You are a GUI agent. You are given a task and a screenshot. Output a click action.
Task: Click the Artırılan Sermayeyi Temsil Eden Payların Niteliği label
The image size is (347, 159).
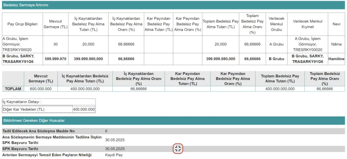(x=47, y=155)
